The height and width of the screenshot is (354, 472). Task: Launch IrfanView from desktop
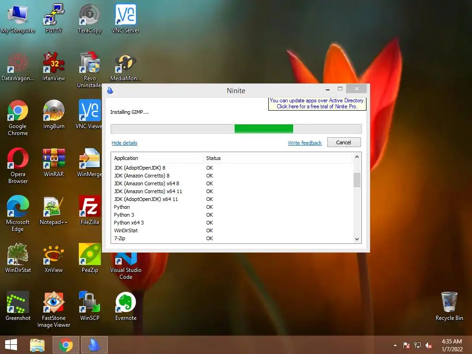pos(53,66)
